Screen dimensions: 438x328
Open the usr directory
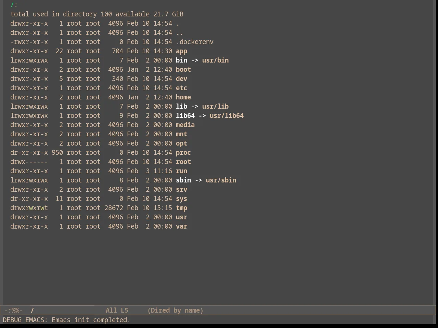[x=181, y=217]
